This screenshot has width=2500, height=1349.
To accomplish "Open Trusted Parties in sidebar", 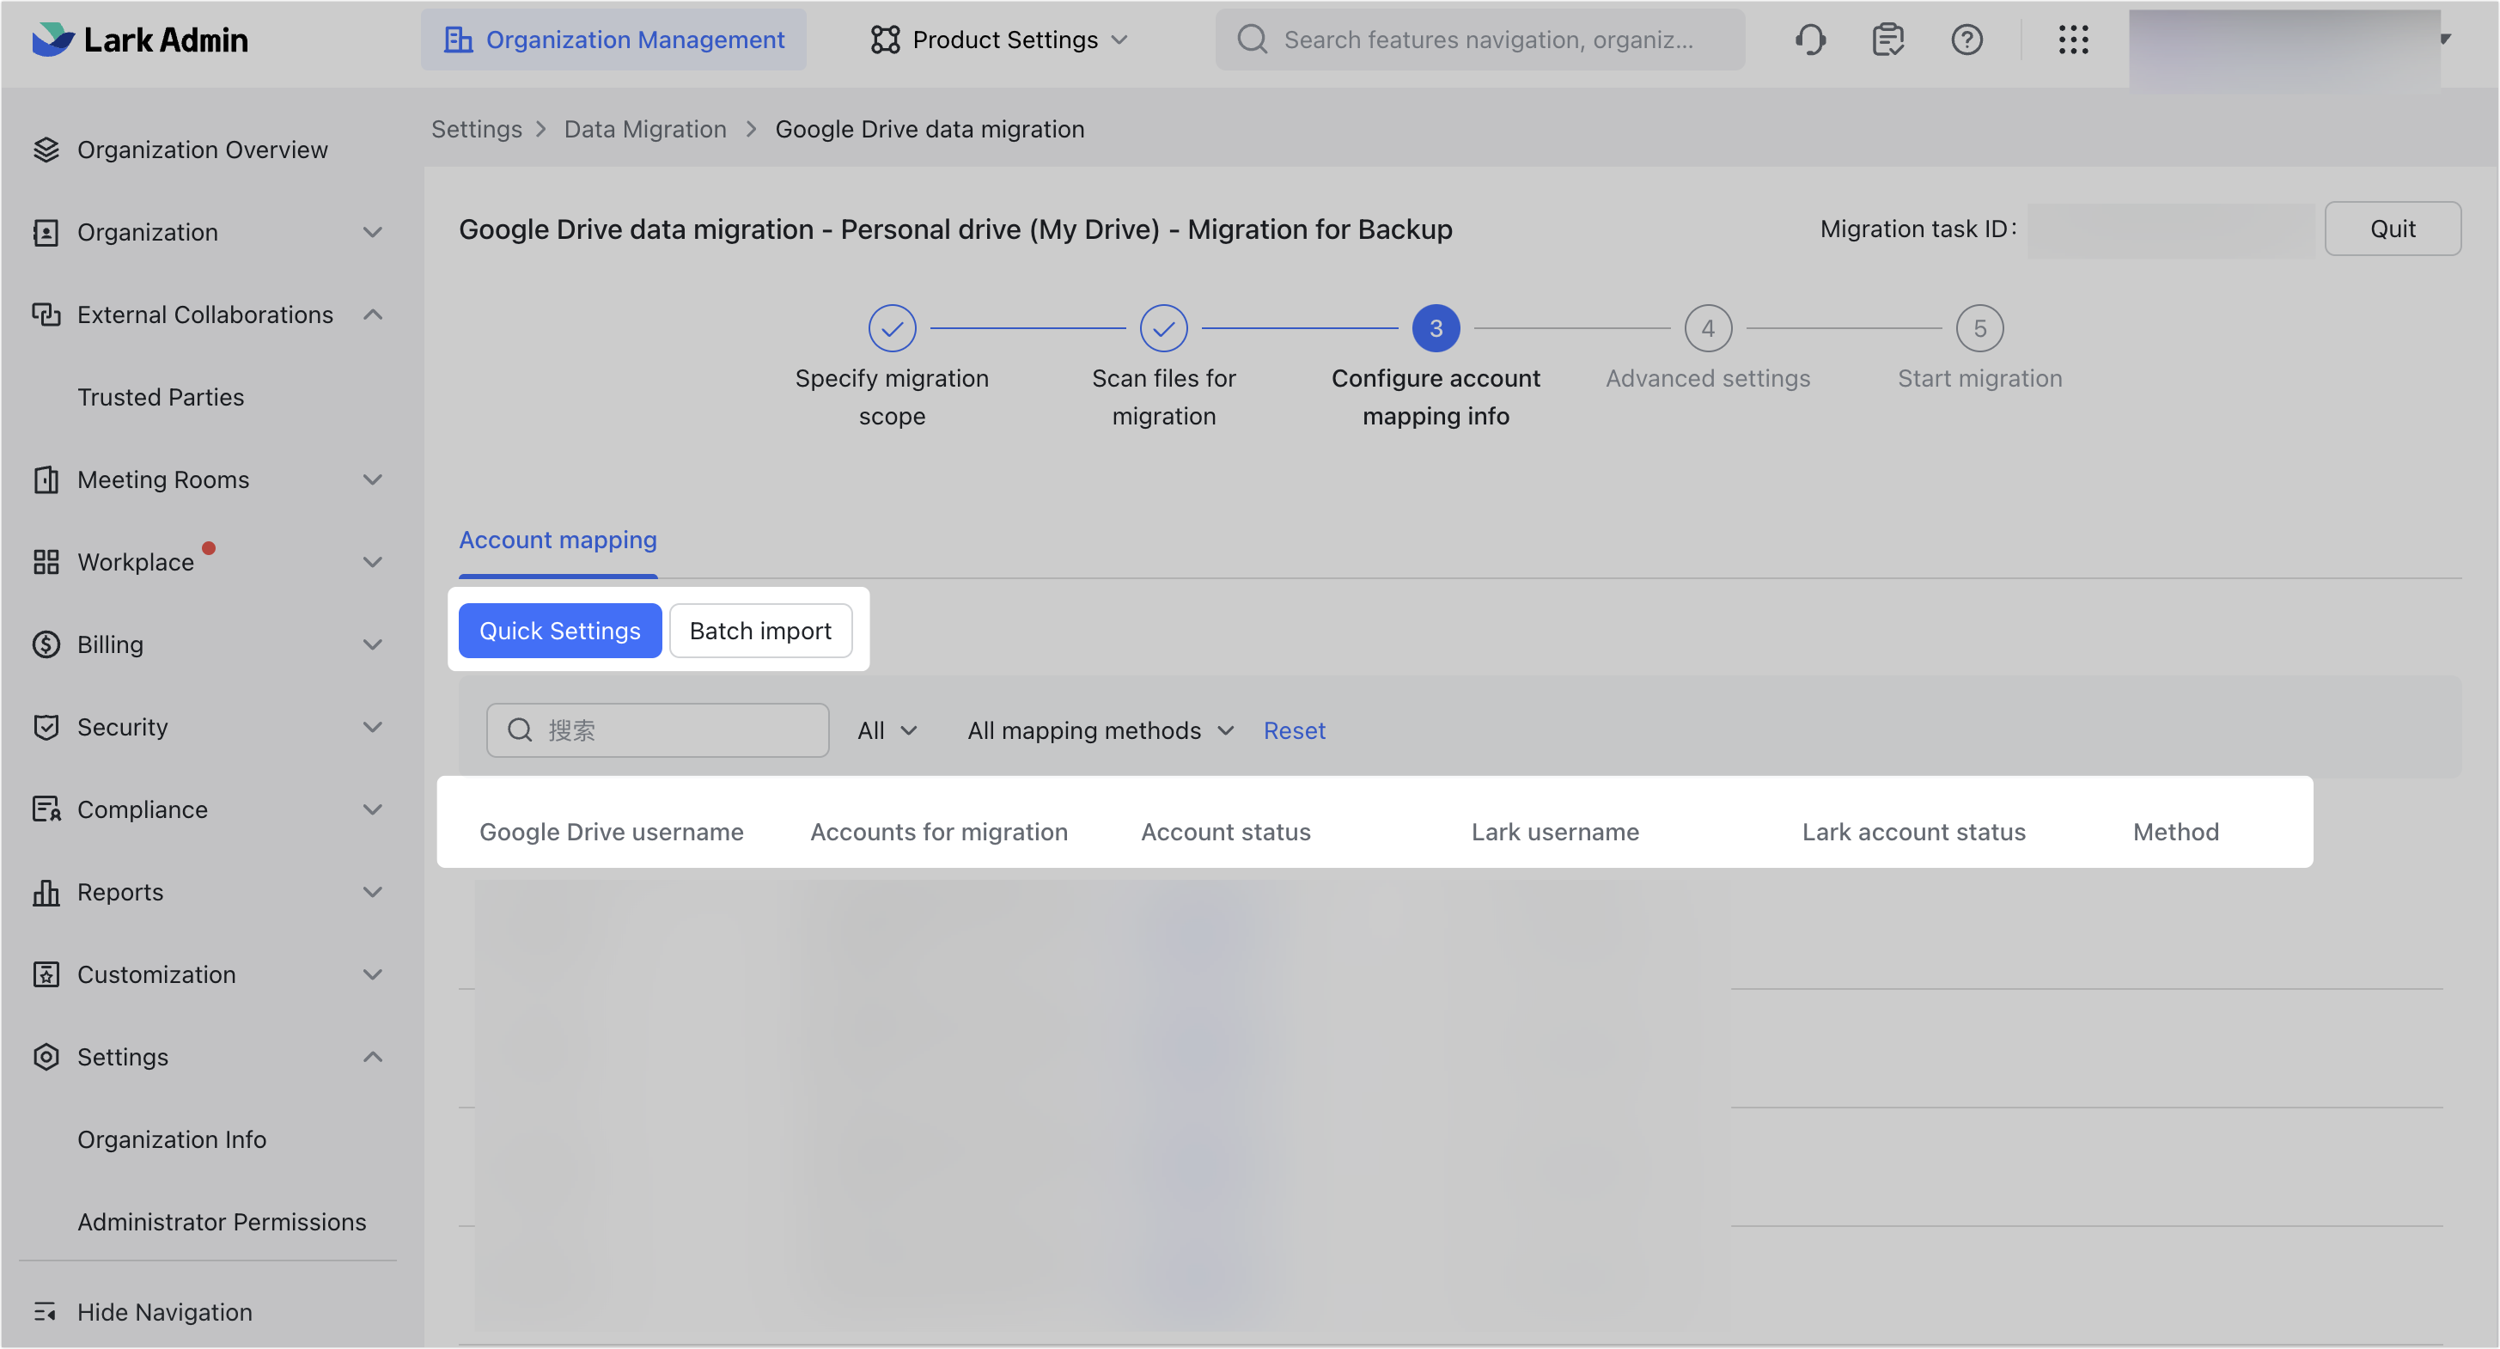I will pyautogui.click(x=160, y=397).
